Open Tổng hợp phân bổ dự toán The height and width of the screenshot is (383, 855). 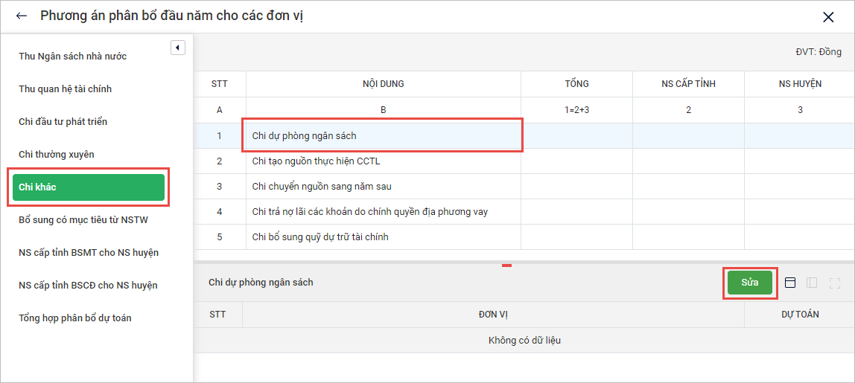point(74,318)
